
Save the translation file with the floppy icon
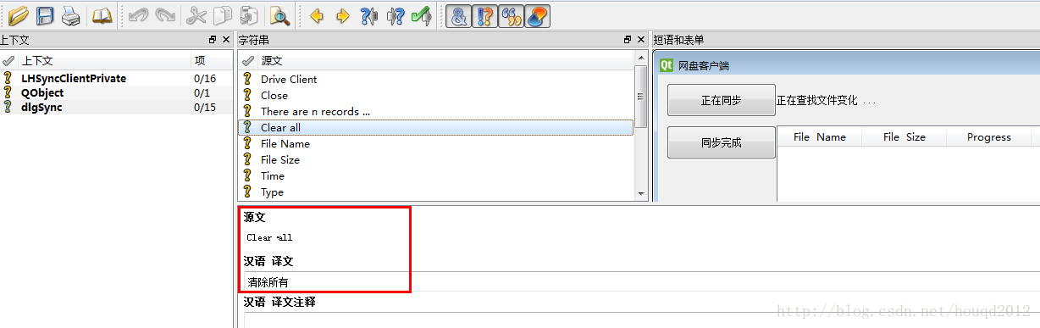click(45, 15)
